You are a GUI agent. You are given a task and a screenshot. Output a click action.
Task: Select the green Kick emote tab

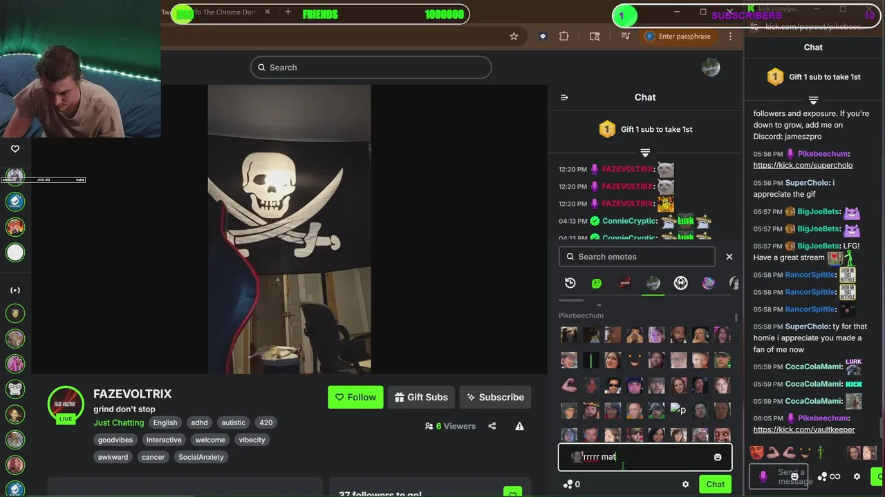597,283
